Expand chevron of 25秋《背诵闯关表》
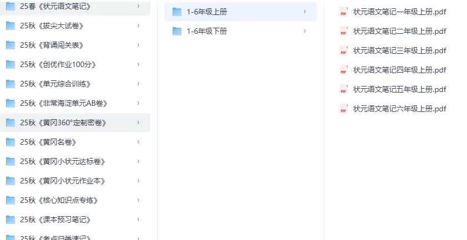The width and height of the screenshot is (467, 240). [x=138, y=45]
